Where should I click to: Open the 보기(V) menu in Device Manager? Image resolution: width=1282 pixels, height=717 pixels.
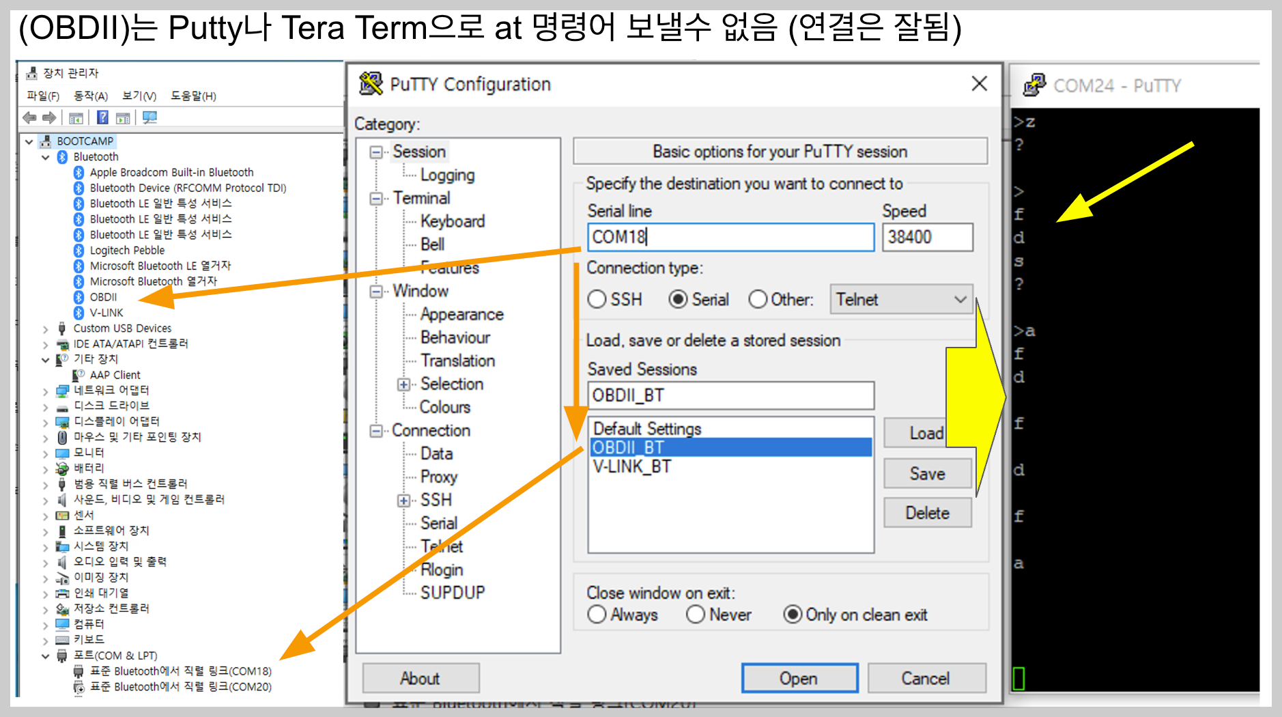click(x=139, y=96)
